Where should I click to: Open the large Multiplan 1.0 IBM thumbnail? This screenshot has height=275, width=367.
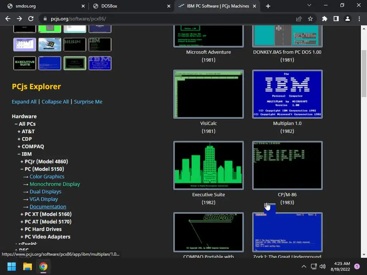[x=287, y=94]
